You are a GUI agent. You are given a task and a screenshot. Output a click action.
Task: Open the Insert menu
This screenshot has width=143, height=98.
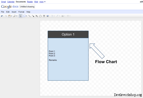pyautogui.click(x=14, y=12)
